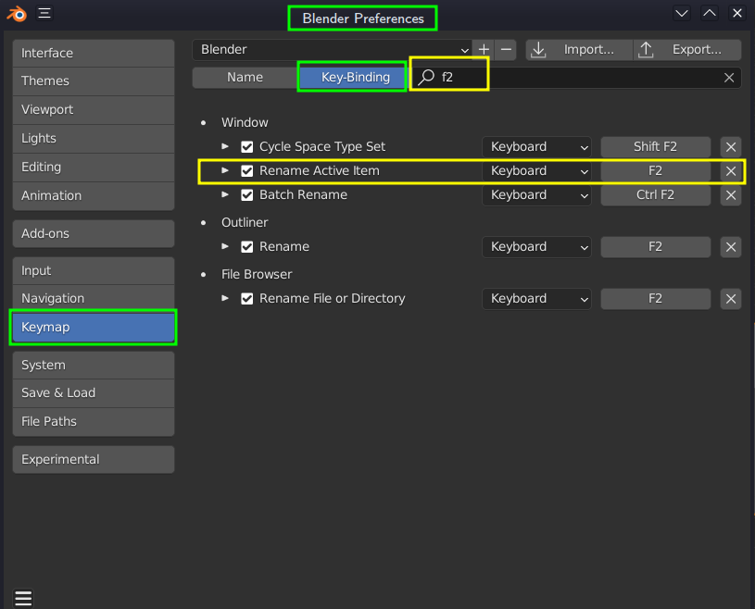
Task: Switch to the Navigation section
Action: (94, 299)
